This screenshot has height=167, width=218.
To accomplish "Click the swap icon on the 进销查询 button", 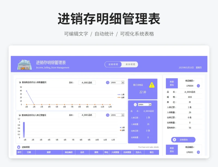I will (174, 140).
